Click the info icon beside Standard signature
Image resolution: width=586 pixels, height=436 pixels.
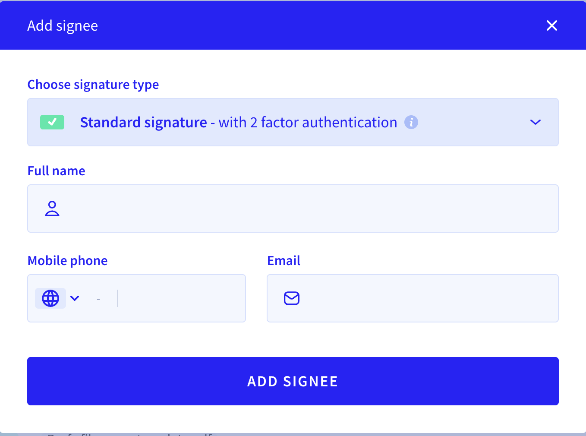coord(411,123)
